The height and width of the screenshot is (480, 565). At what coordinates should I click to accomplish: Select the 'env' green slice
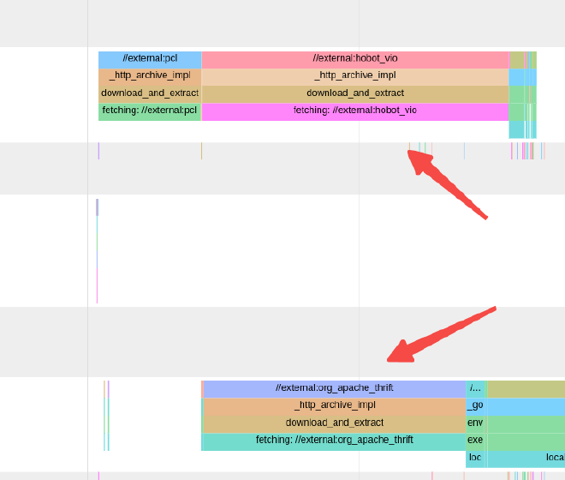click(x=475, y=423)
